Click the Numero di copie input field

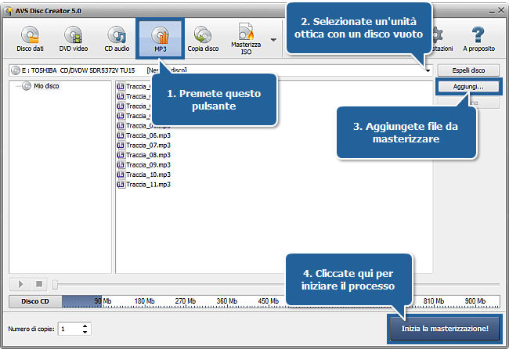[x=70, y=329]
